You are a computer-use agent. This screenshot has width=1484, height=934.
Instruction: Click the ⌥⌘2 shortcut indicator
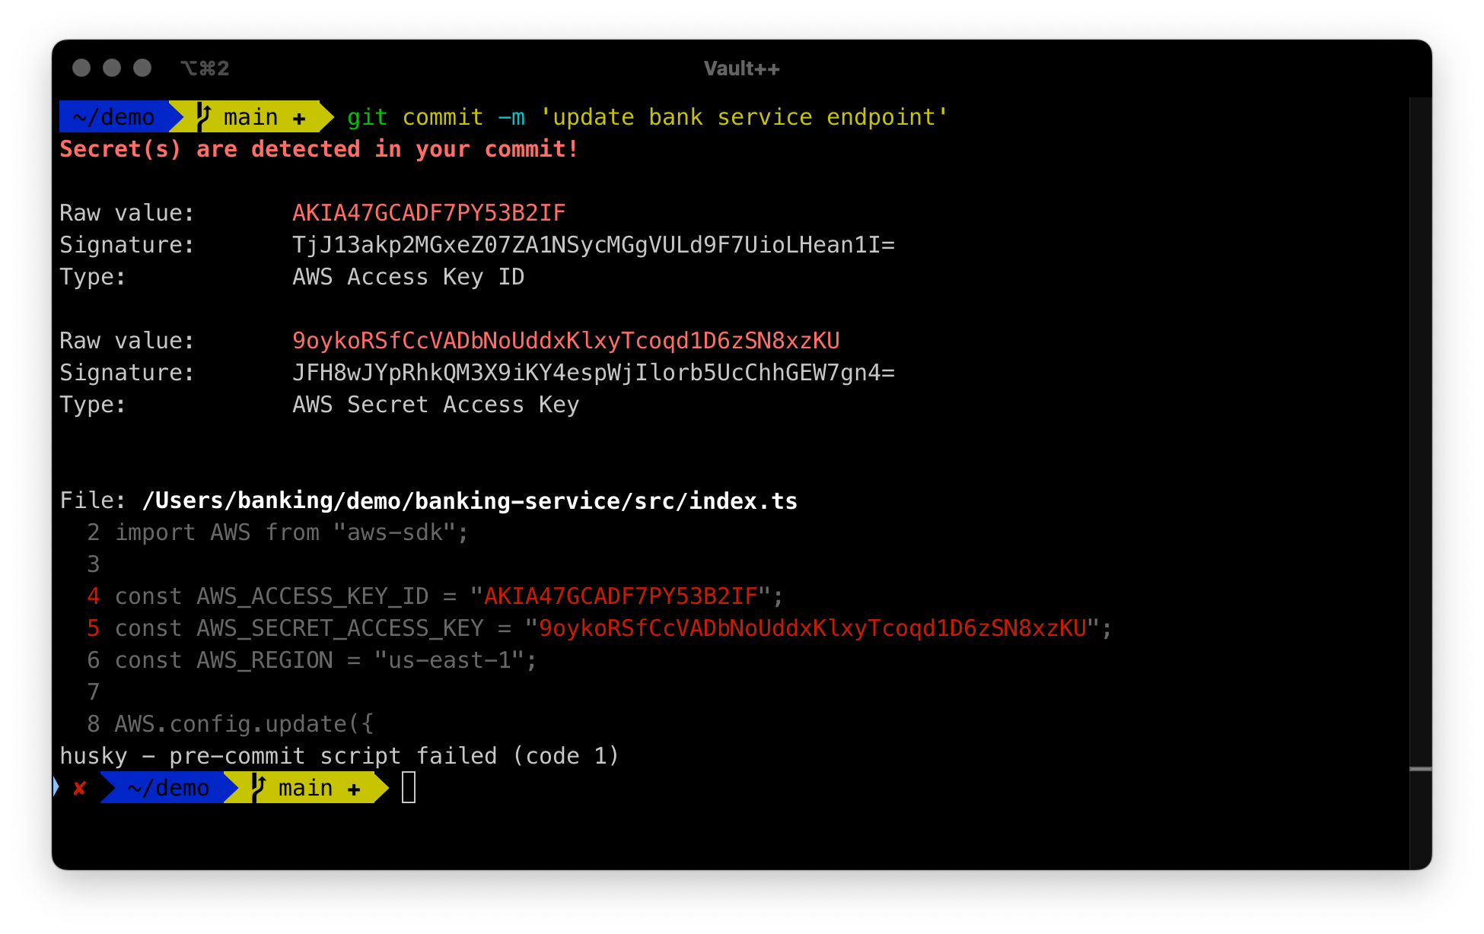[x=205, y=69]
